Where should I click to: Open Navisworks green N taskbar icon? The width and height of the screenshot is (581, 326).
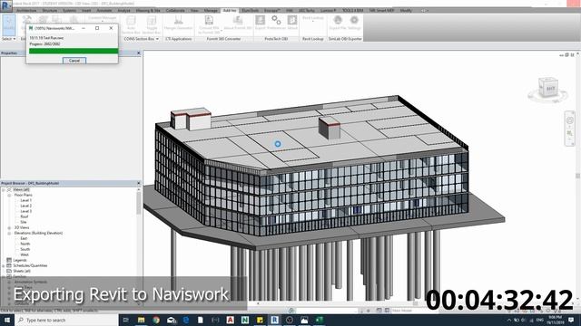[245, 320]
